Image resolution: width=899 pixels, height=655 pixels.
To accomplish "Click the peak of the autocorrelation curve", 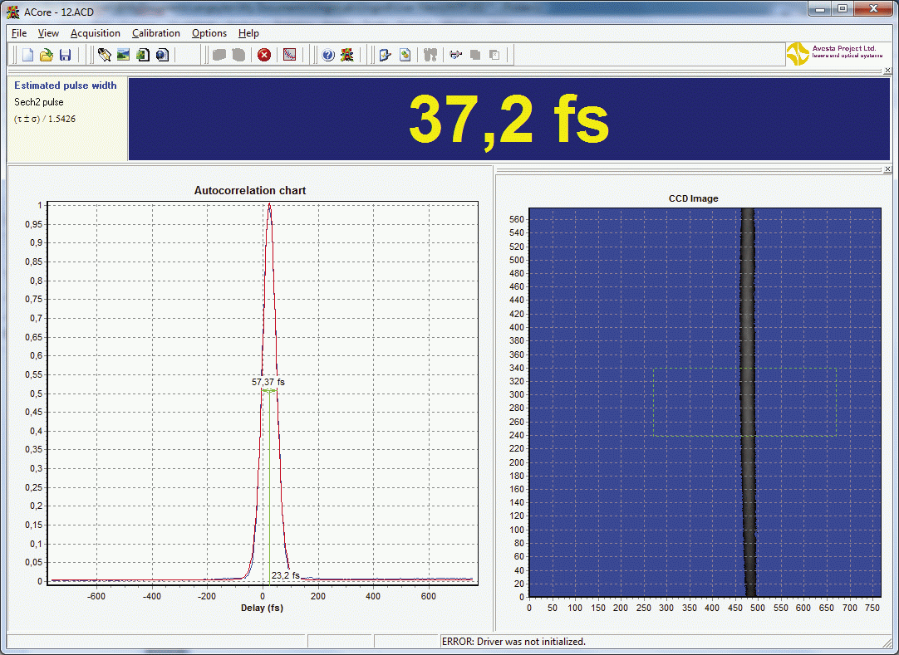I will coord(269,204).
